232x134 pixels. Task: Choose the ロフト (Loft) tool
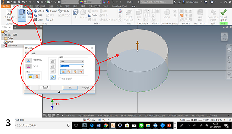pyautogui.click(x=38, y=15)
